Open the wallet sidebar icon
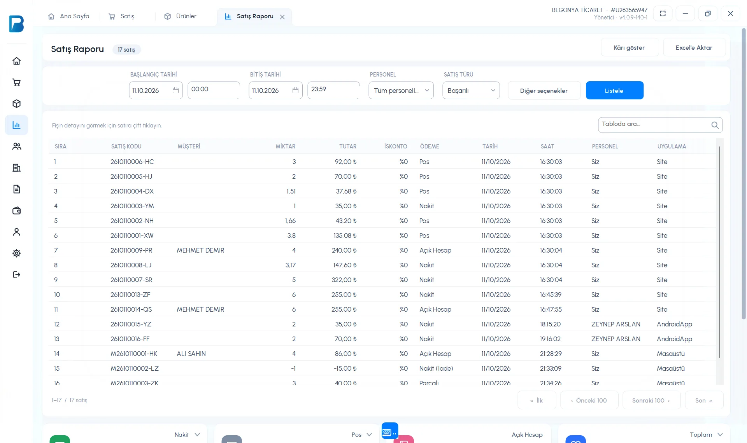Screen dimensions: 747x443 [16, 211]
